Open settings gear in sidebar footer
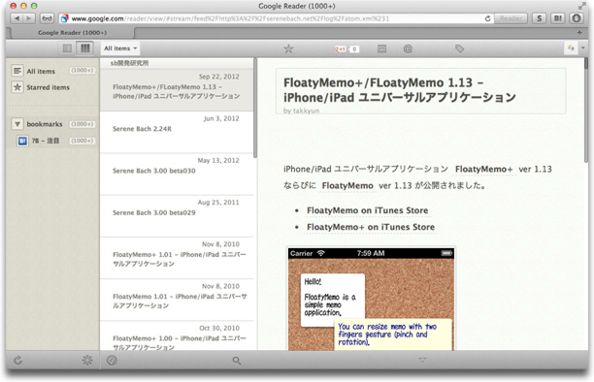 (x=87, y=361)
